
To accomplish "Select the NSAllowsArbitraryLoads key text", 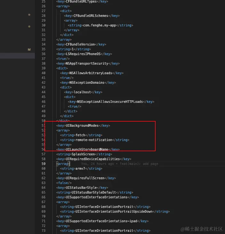I will coord(91,73).
